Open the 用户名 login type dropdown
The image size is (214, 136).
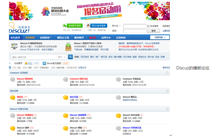pyautogui.click(x=116, y=26)
